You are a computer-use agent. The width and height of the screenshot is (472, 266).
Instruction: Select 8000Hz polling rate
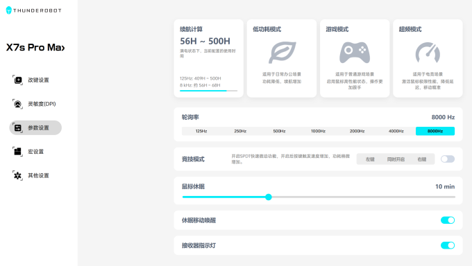tap(435, 131)
